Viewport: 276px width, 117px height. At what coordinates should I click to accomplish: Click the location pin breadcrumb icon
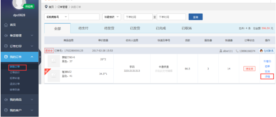pyautogui.click(x=46, y=7)
